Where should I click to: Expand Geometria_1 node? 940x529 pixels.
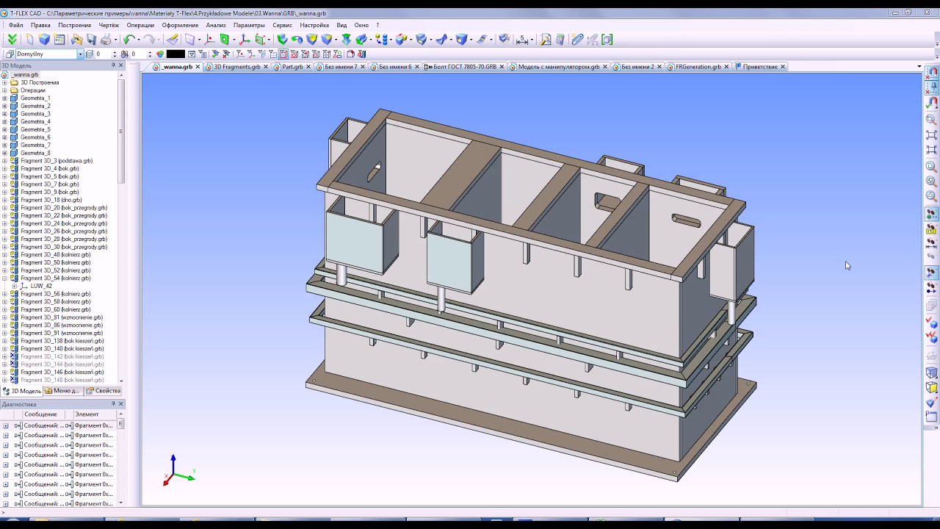coord(4,98)
